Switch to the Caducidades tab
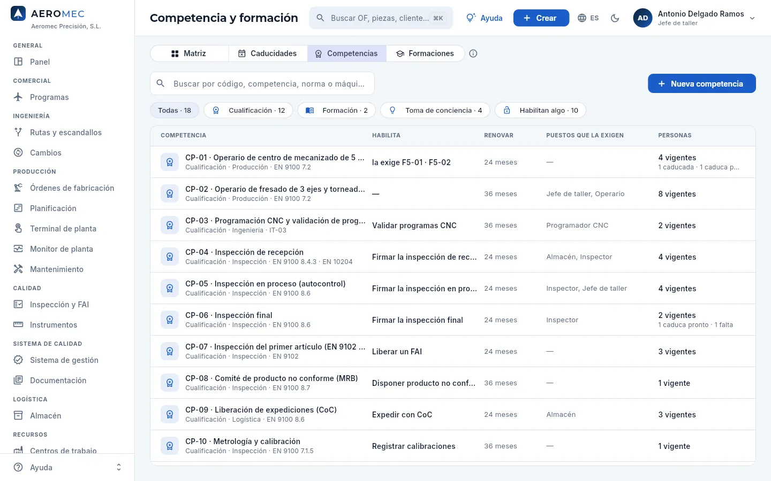The image size is (771, 481). pos(268,53)
